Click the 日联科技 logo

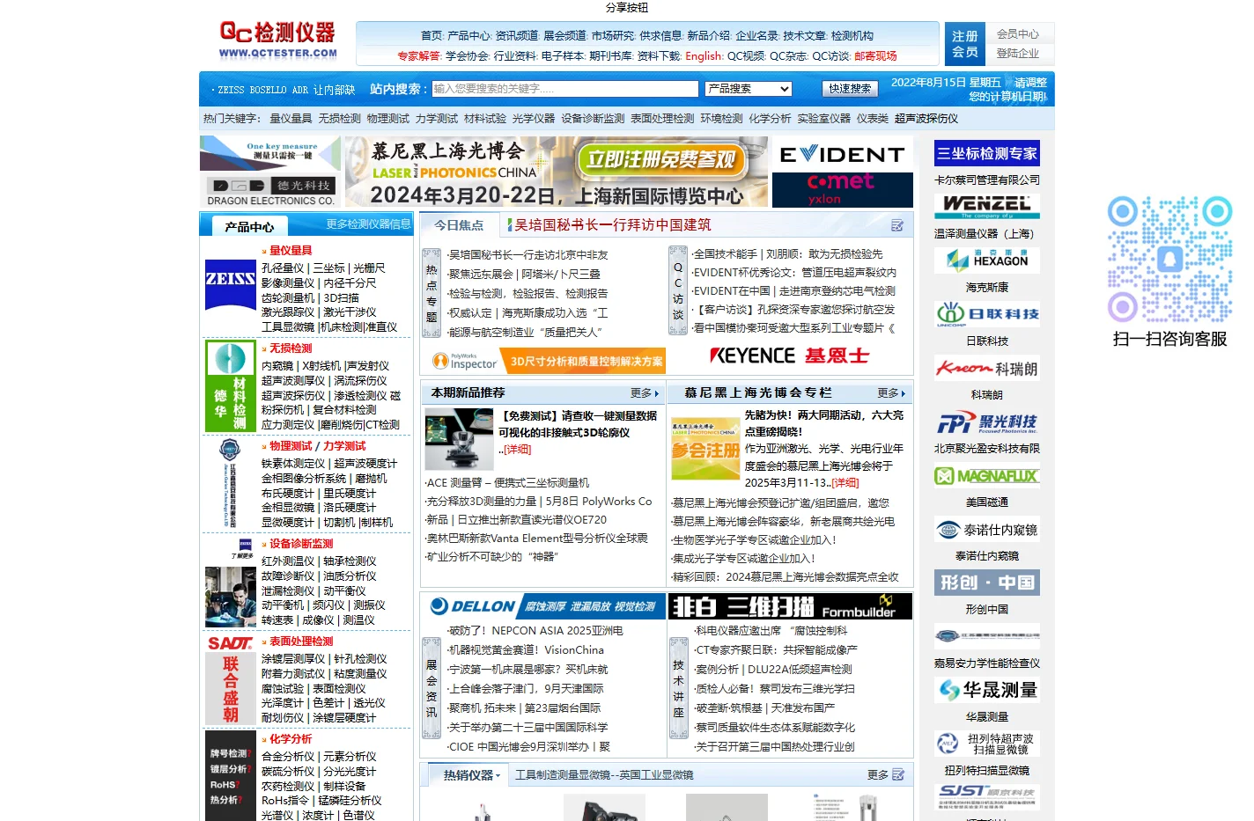986,314
